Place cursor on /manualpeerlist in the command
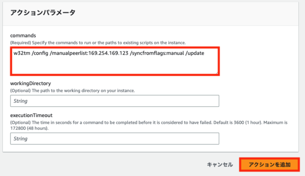Image resolution: width=305 pixels, height=176 pixels. point(68,53)
